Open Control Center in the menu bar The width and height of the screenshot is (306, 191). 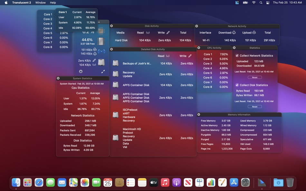[268, 3]
